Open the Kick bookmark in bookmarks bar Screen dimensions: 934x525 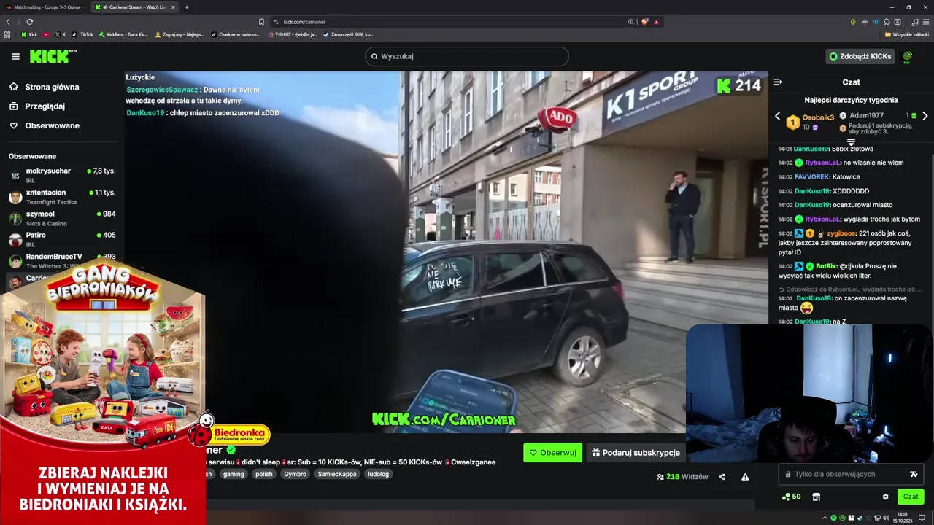(29, 34)
